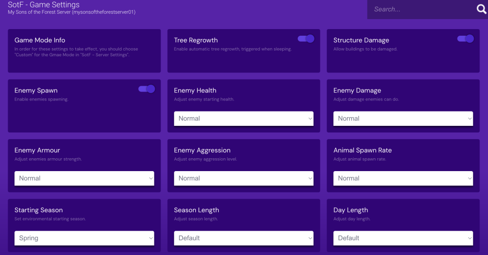Click 'Adjust animal spawn rate.' description
Screen dimensions: 488x255
[x=360, y=159]
